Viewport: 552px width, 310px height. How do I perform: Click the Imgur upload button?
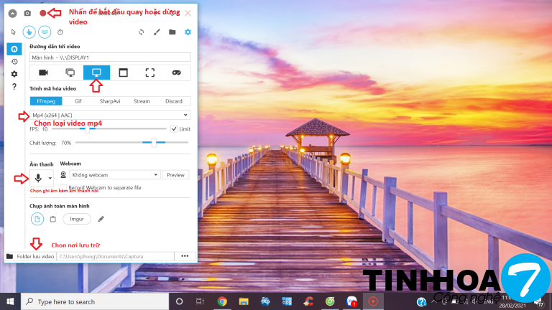[76, 219]
